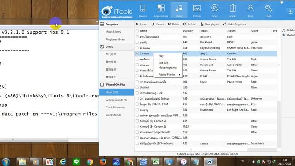This screenshot has height=166, width=295.
Task: Select Music (32) under the device
Action: (117, 92)
